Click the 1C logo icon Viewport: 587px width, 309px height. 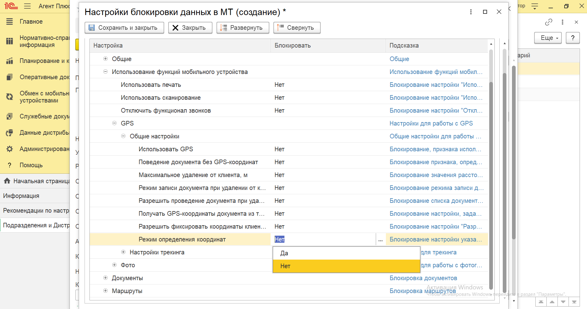[x=11, y=6]
